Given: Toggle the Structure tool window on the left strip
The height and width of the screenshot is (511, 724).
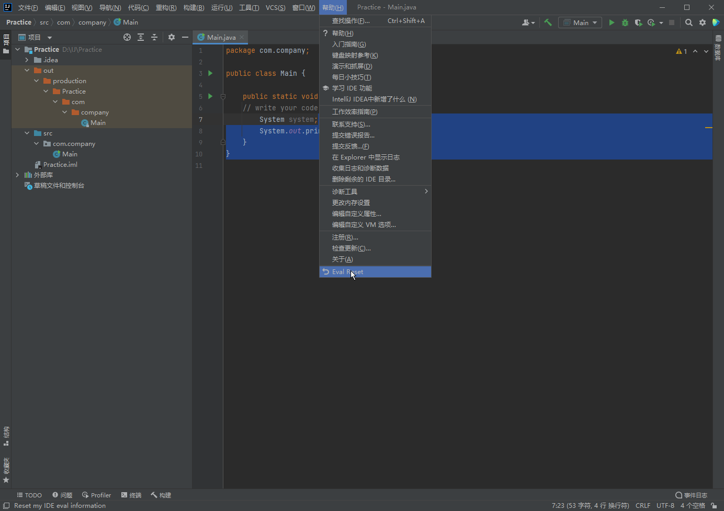Looking at the screenshot, I should point(6,436).
